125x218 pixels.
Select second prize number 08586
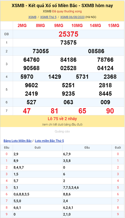point(96,51)
